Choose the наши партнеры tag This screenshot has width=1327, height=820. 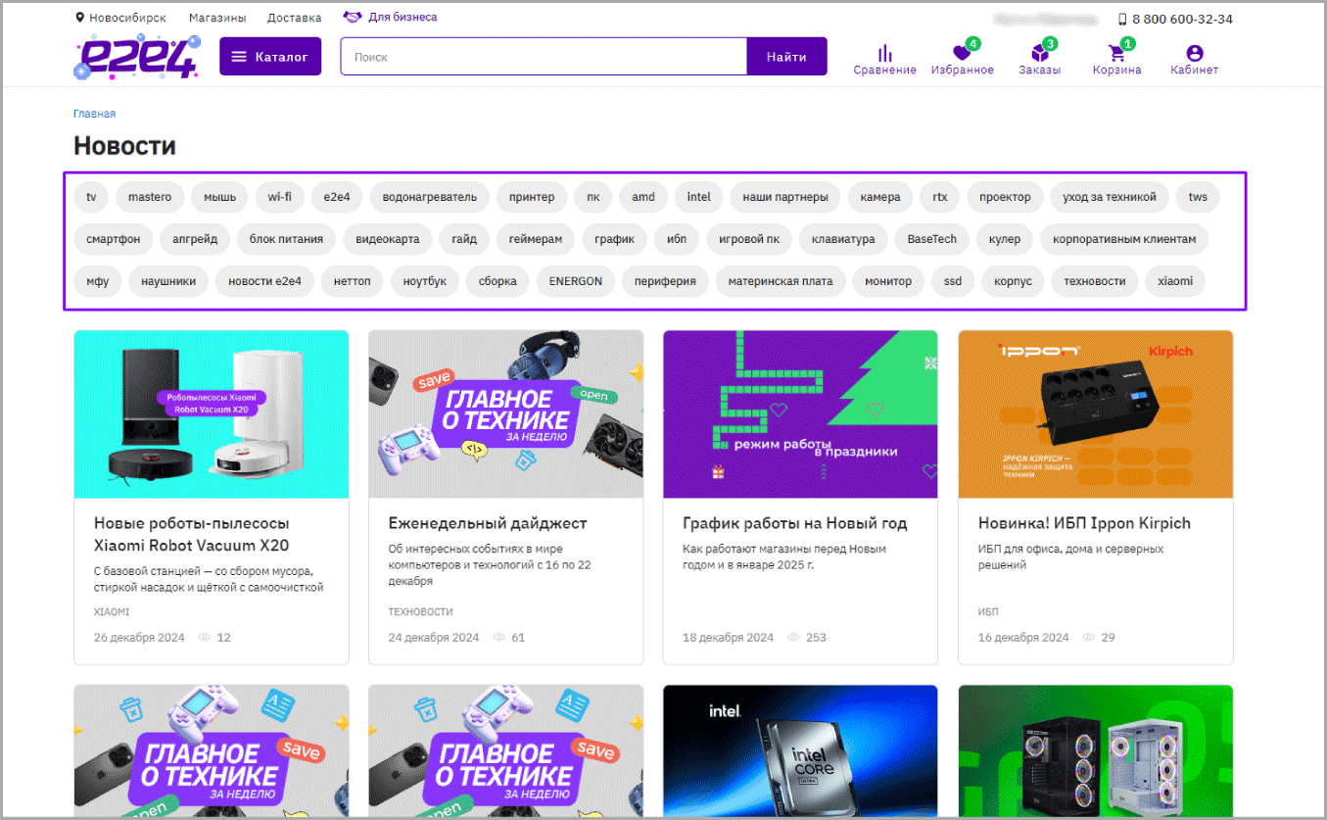pos(785,197)
